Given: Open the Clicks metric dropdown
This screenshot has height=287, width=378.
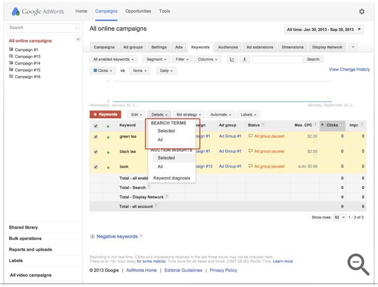Looking at the screenshot, I should point(103,71).
